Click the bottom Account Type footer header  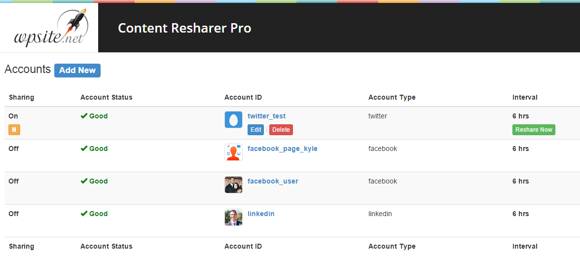coord(392,246)
